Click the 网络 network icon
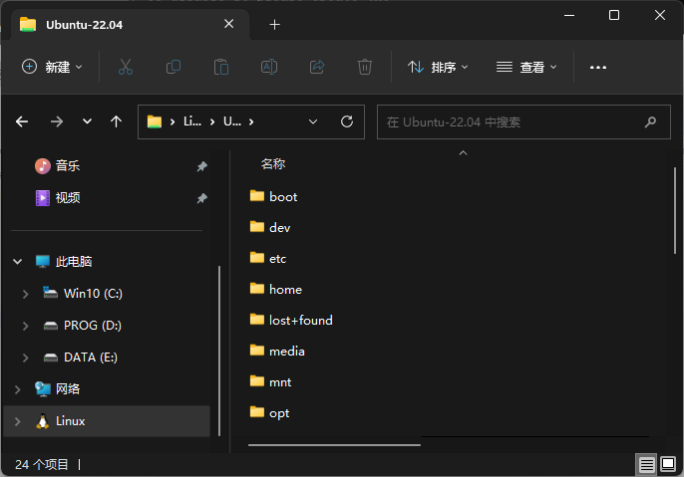The width and height of the screenshot is (684, 477). click(x=43, y=389)
